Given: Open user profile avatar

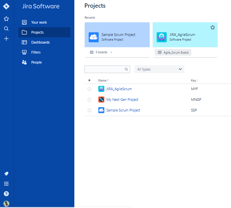Looking at the screenshot, I should tap(6, 204).
